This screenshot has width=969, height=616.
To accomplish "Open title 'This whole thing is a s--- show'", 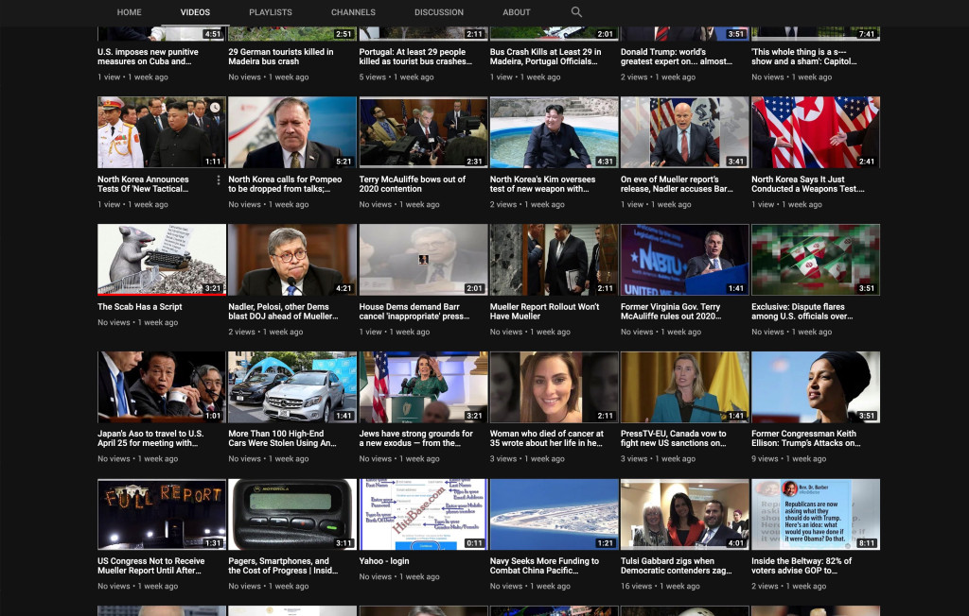I will coord(804,57).
